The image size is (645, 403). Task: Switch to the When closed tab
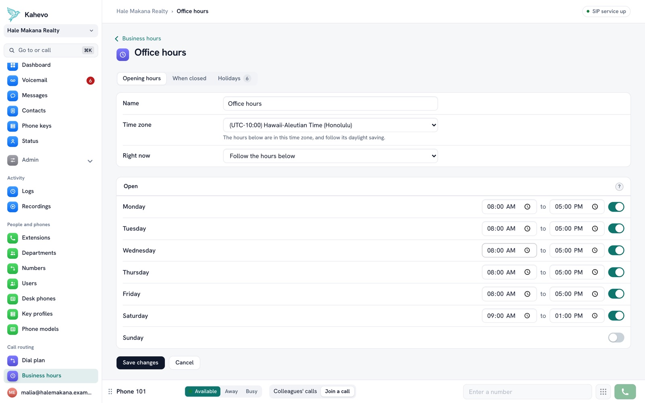point(189,79)
